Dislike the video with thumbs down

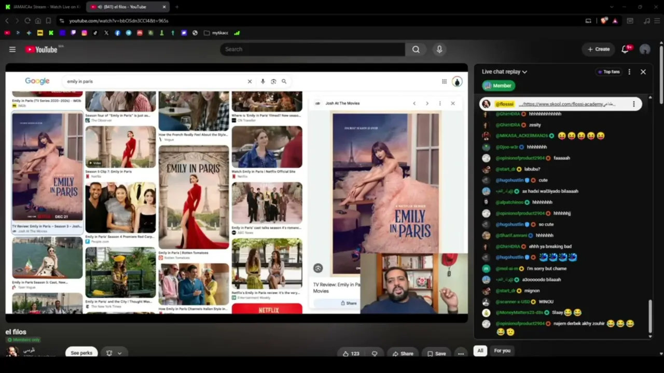[x=375, y=353]
